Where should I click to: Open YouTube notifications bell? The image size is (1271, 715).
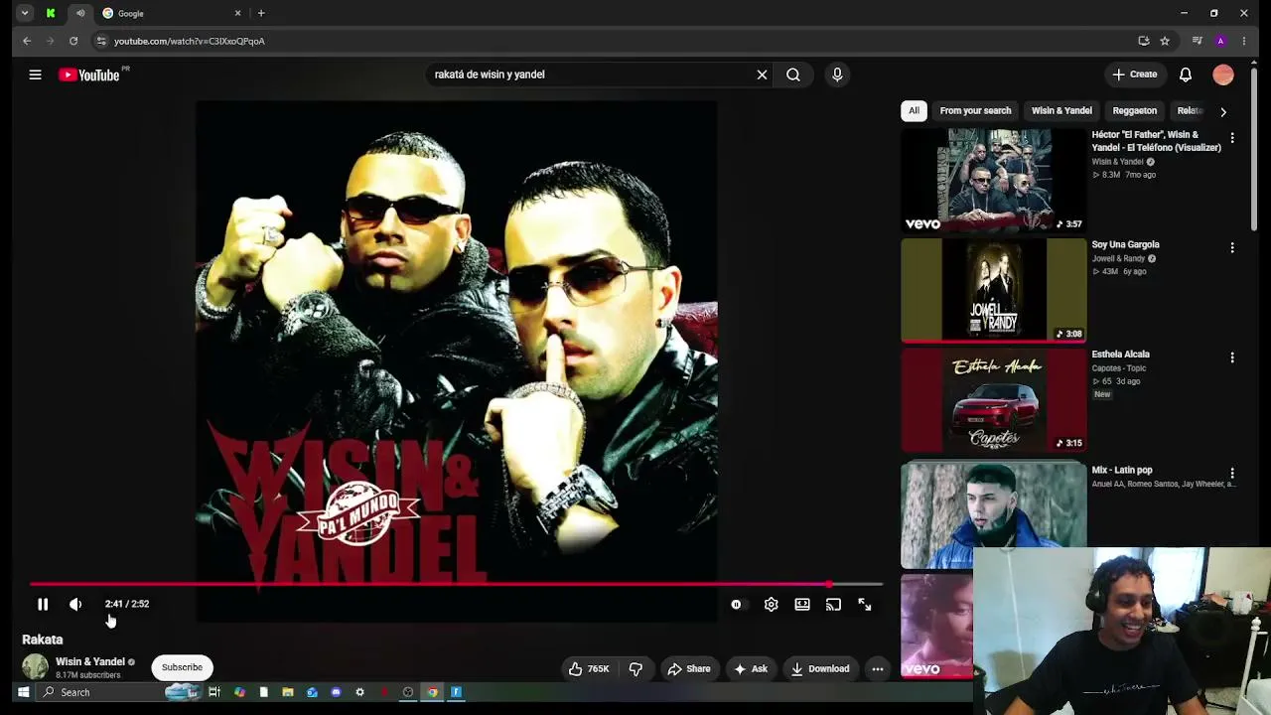pos(1186,74)
